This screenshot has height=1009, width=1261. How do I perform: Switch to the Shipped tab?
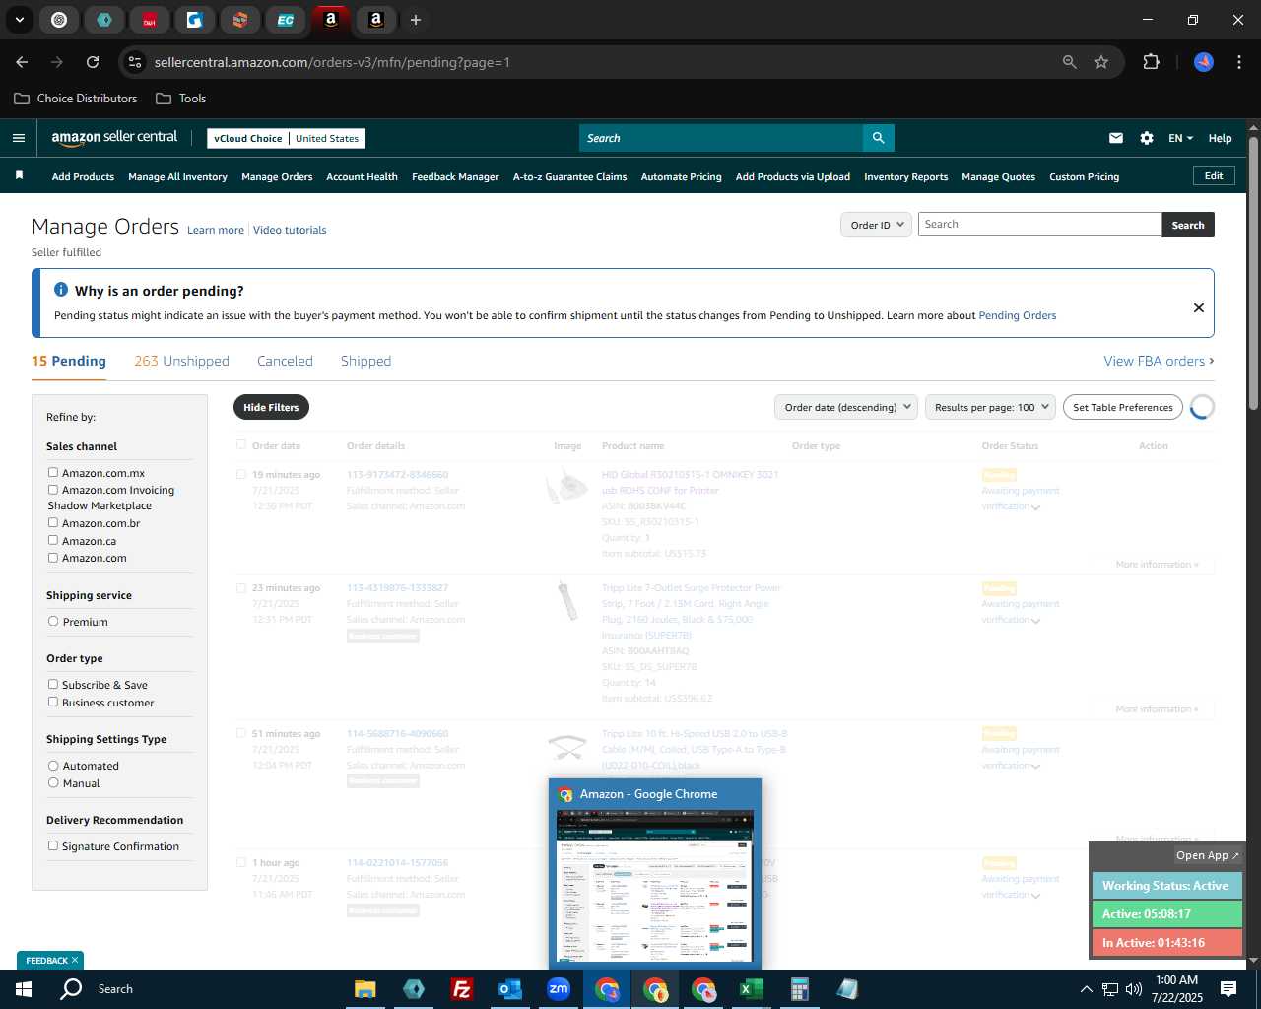click(365, 361)
